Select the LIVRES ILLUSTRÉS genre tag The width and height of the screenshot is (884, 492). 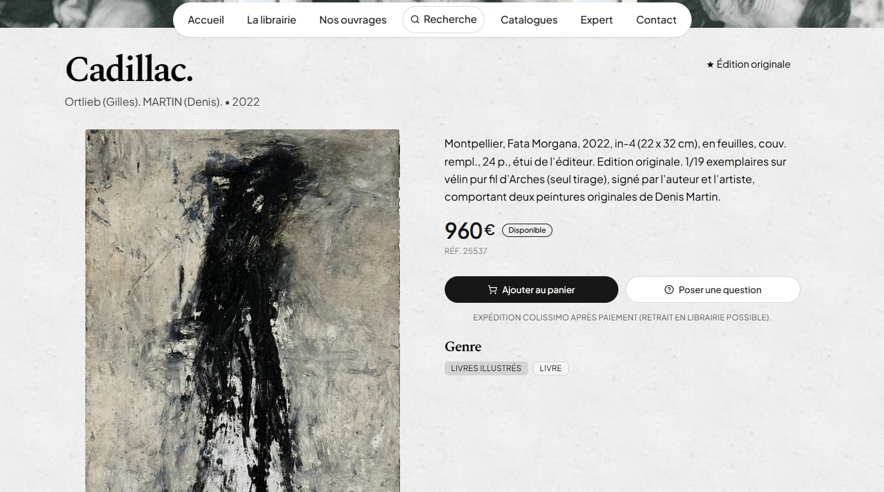(x=486, y=368)
